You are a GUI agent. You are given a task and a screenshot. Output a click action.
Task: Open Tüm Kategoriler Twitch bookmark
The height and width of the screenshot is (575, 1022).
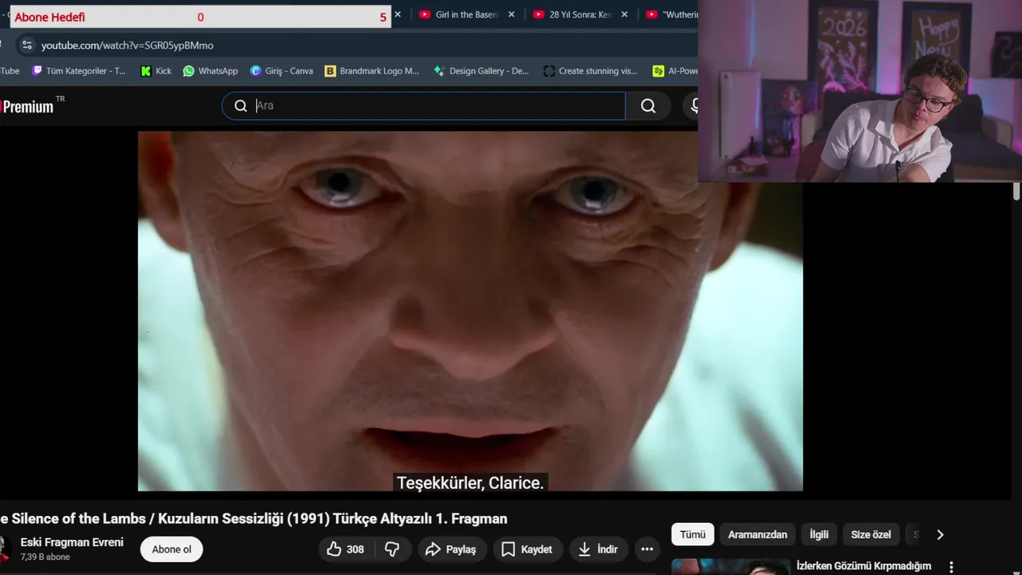click(79, 71)
